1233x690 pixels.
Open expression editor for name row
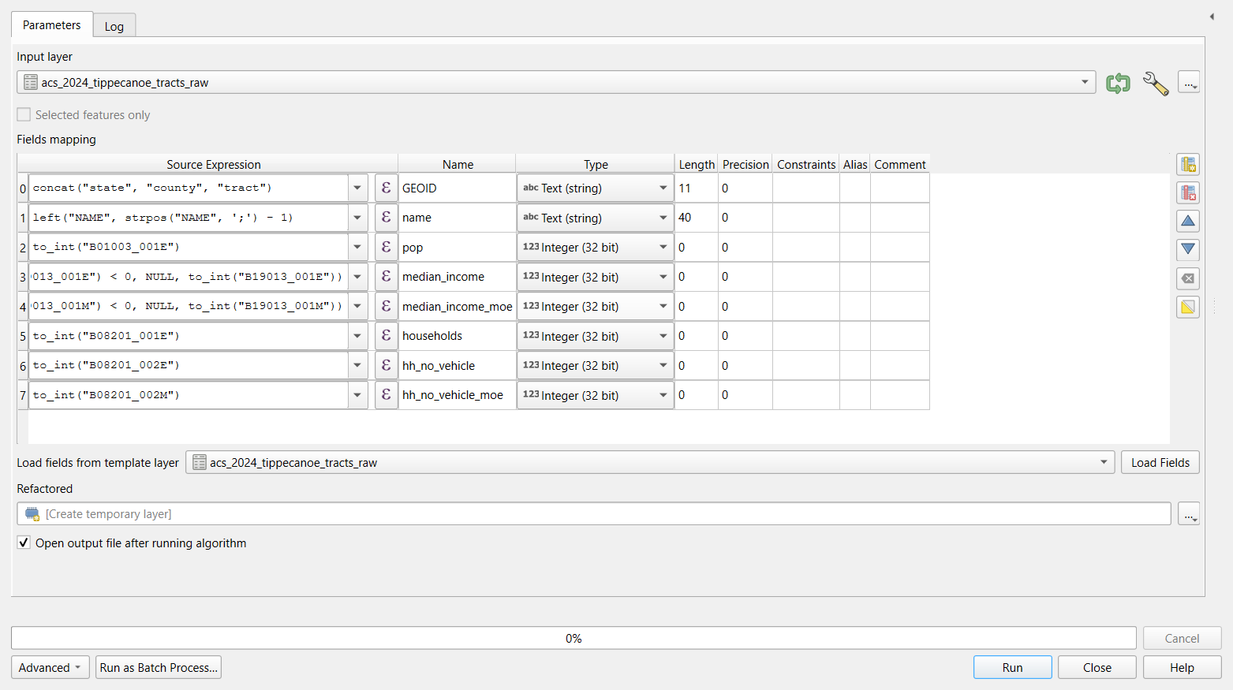386,218
